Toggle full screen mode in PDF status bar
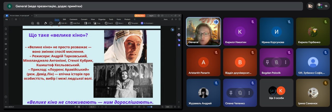The height and width of the screenshot is (112, 332). pyautogui.click(x=175, y=107)
